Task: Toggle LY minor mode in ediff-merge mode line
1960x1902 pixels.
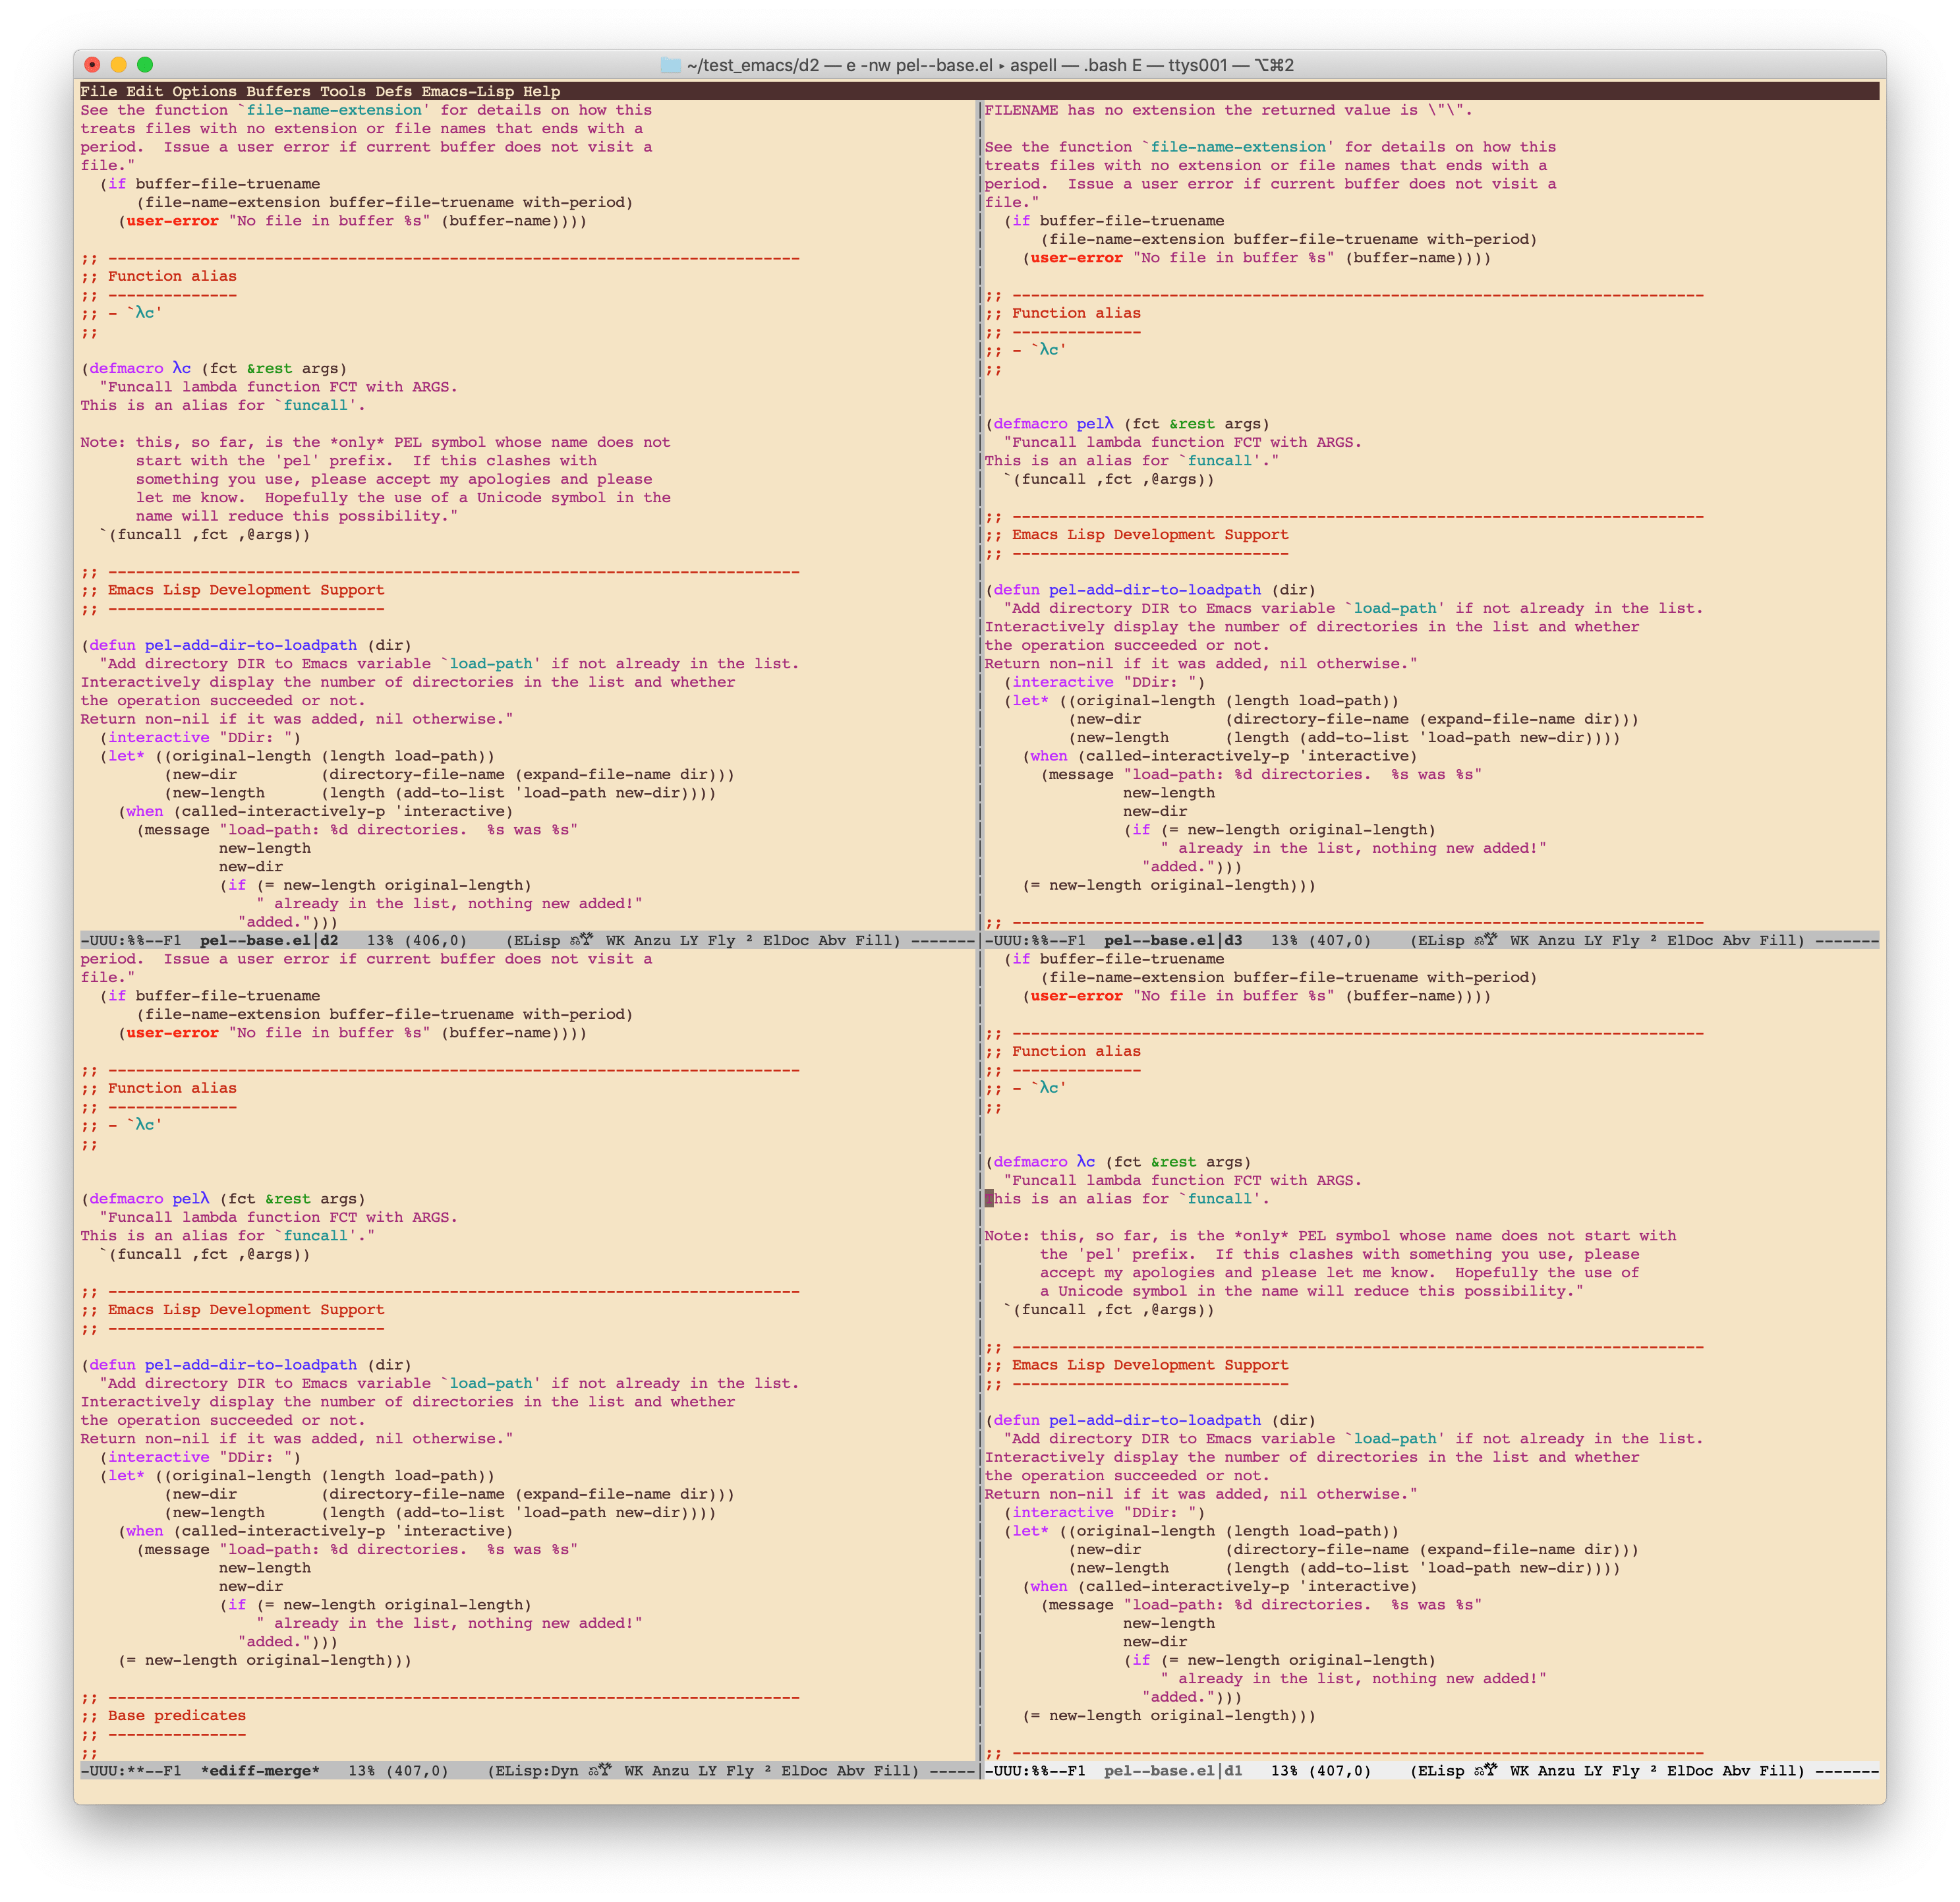Action: point(707,1770)
